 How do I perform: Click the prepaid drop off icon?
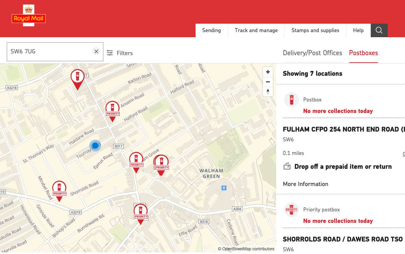pos(287,166)
